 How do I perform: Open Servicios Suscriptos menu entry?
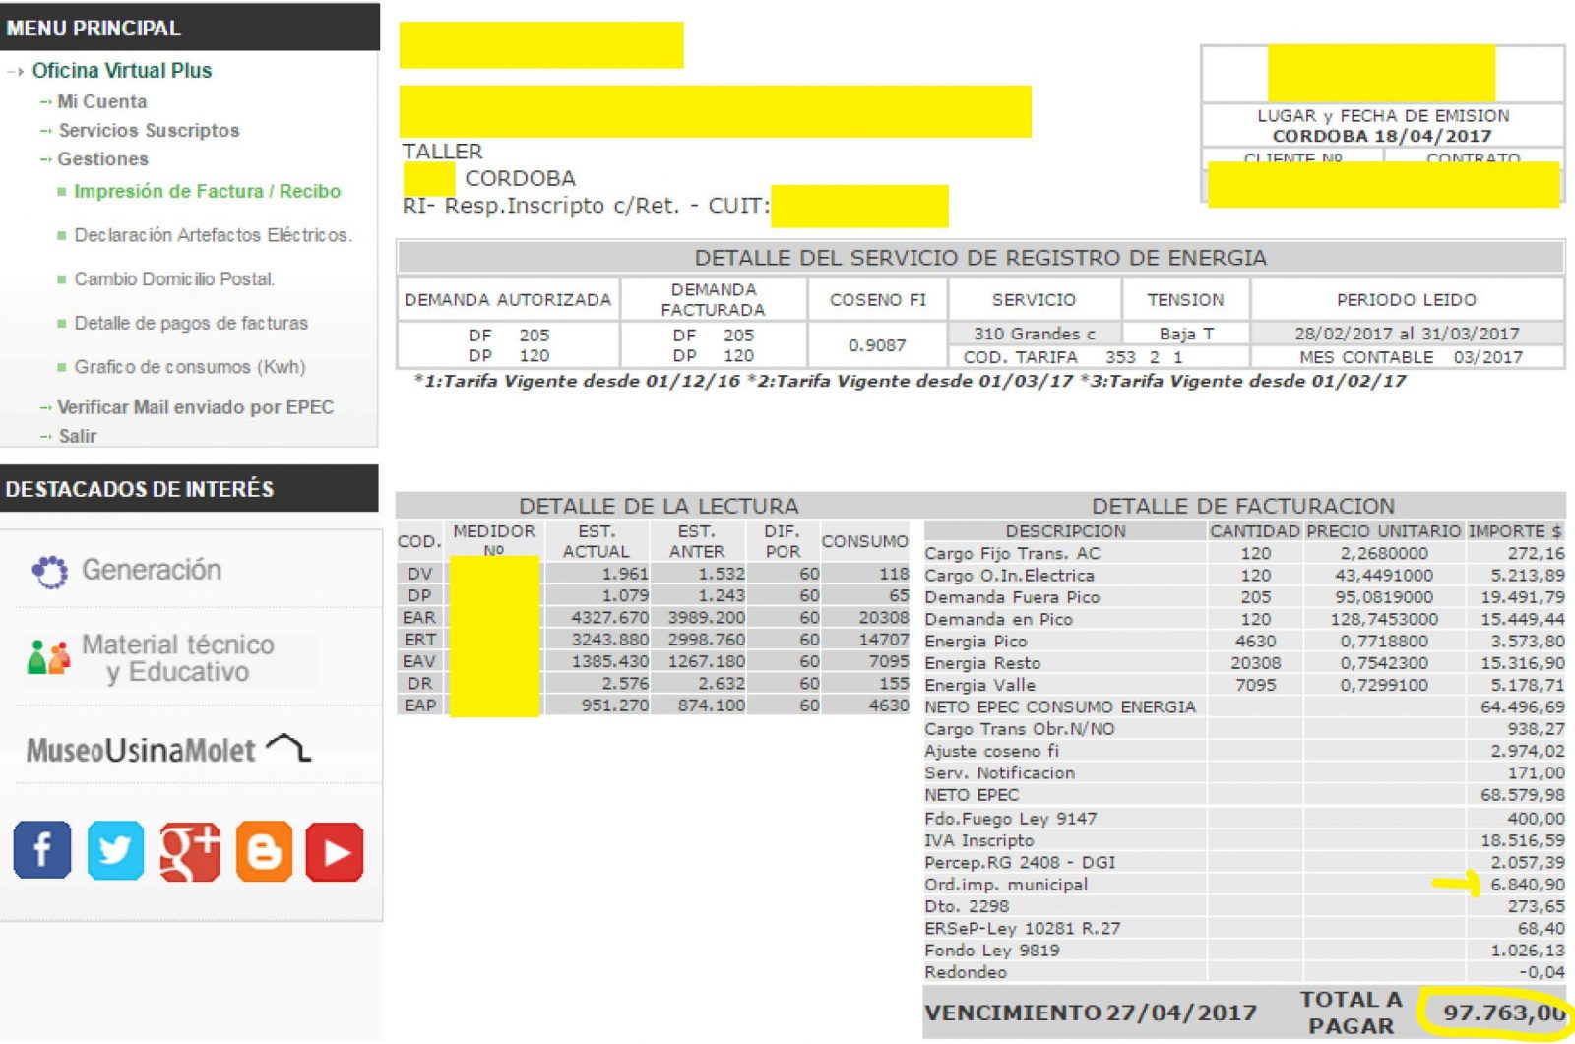pos(149,130)
